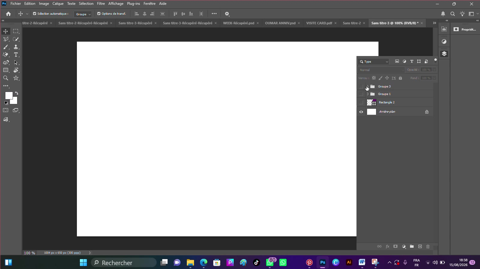Open the Opacité value dropdown arrow

(434, 70)
